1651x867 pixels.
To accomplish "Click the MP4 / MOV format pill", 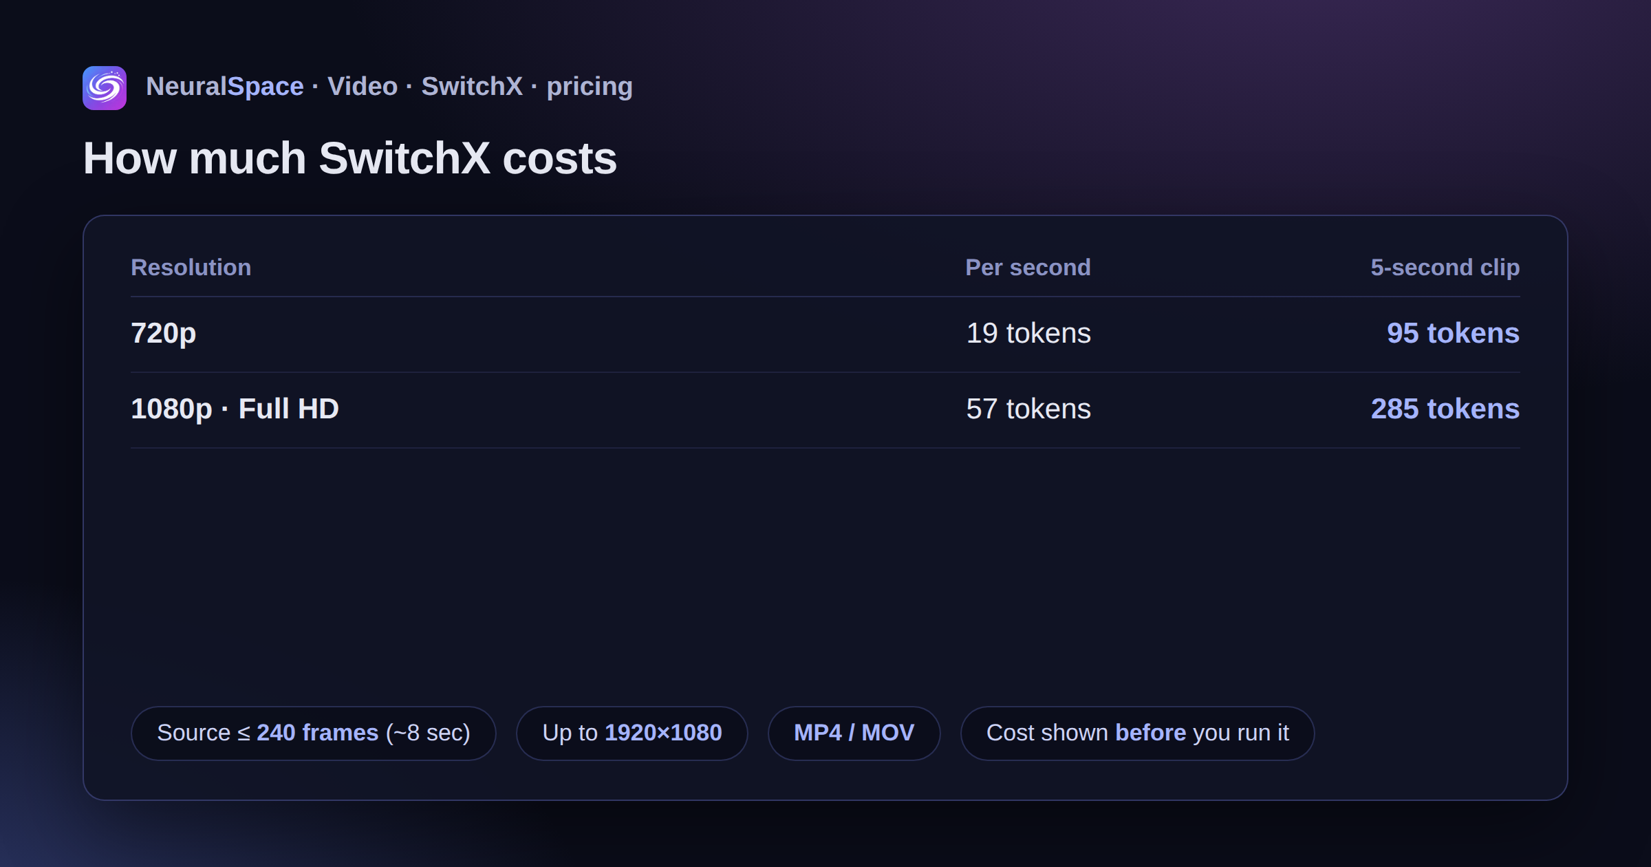I will (854, 734).
